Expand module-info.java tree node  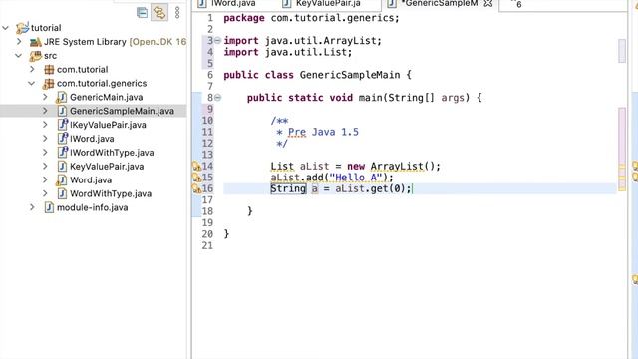pyautogui.click(x=32, y=207)
